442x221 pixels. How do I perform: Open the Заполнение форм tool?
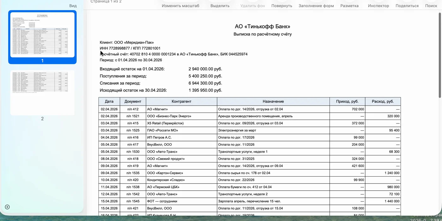coord(316,6)
